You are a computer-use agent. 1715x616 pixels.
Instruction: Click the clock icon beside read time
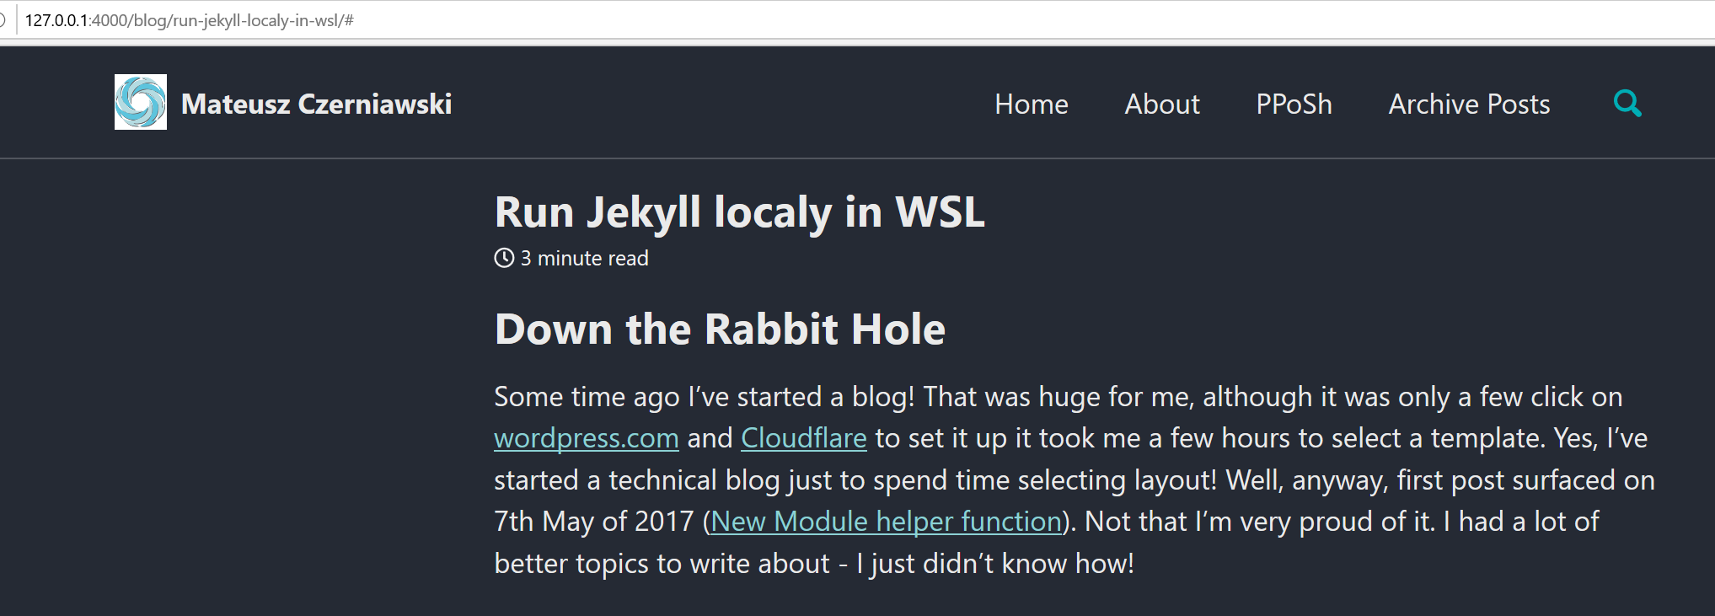(504, 258)
